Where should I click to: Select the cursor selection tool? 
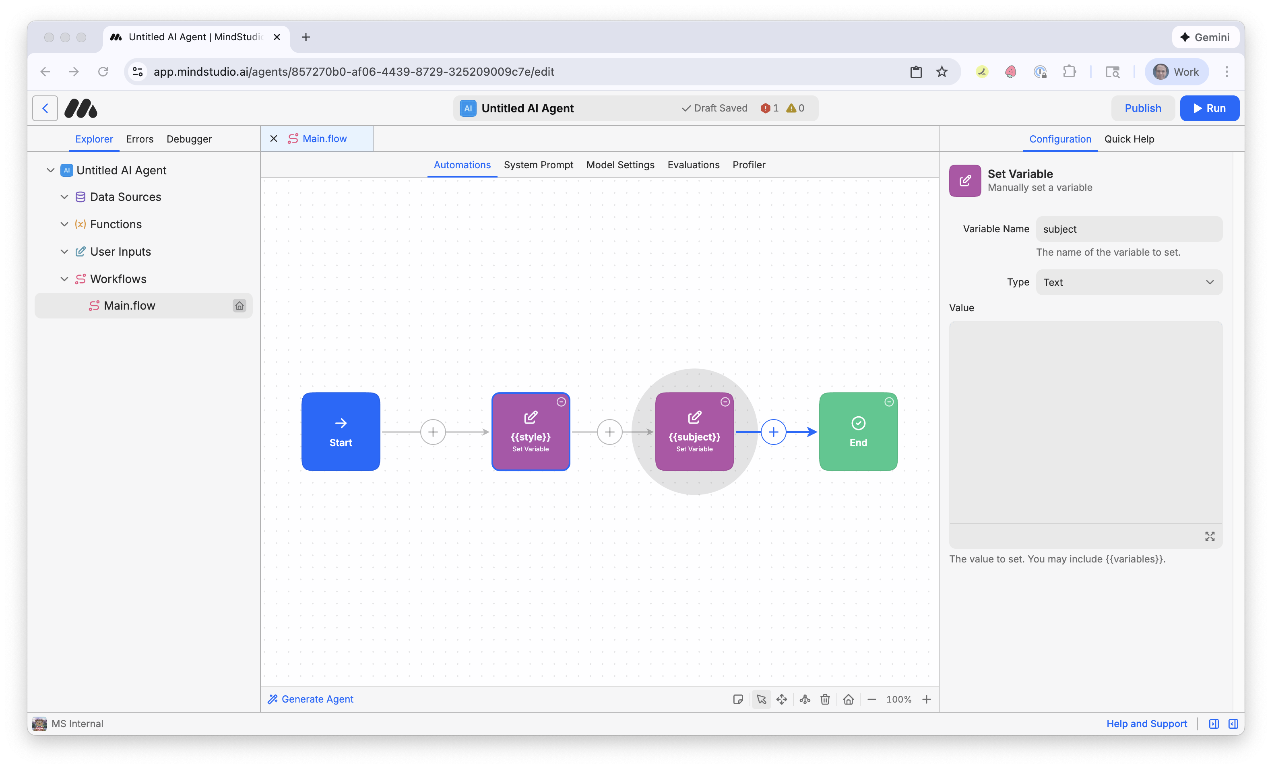pyautogui.click(x=762, y=699)
